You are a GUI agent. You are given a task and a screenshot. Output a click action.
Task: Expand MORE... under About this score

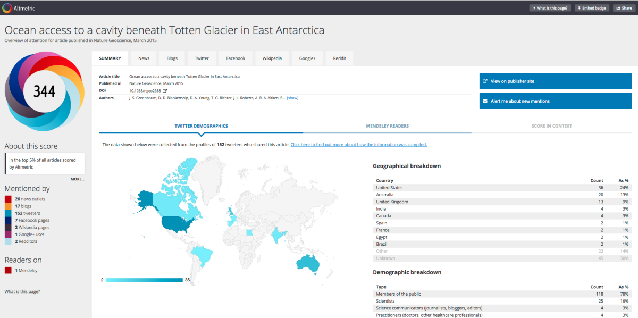tap(78, 179)
